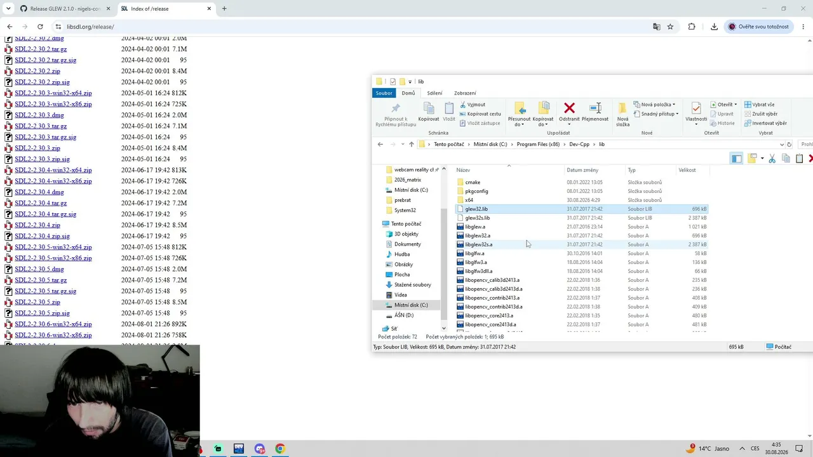Image resolution: width=813 pixels, height=457 pixels.
Task: Open Chrome downloads icon
Action: tap(714, 27)
